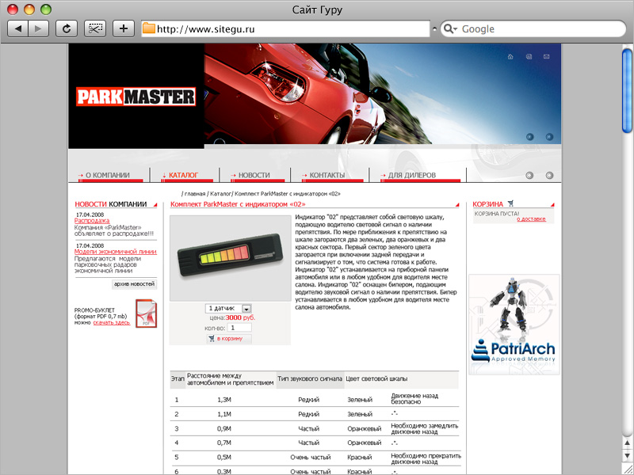Open the 'Распродажа' news link
Viewport: 634px width, 475px height.
point(92,221)
